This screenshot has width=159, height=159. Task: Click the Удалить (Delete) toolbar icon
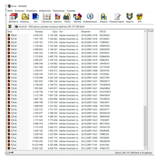[x=58, y=17]
